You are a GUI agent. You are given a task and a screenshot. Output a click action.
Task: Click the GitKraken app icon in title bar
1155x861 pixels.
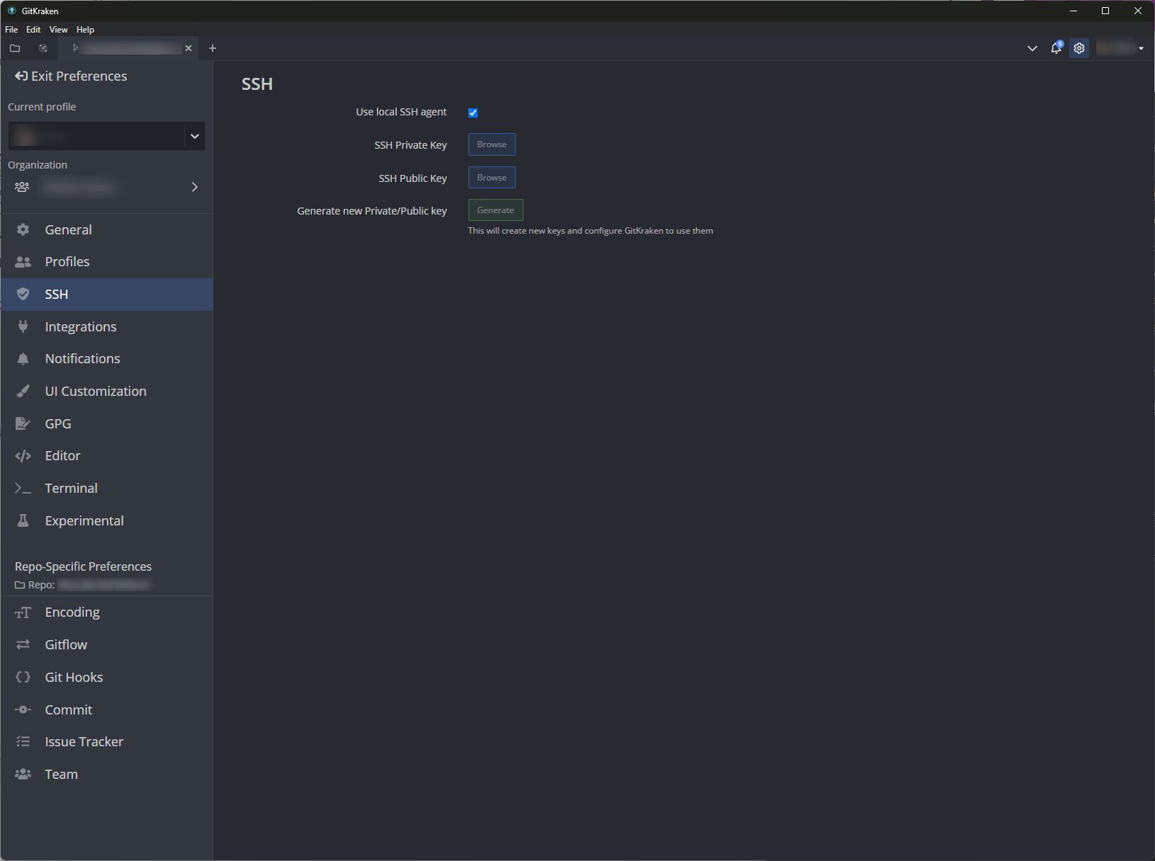12,11
